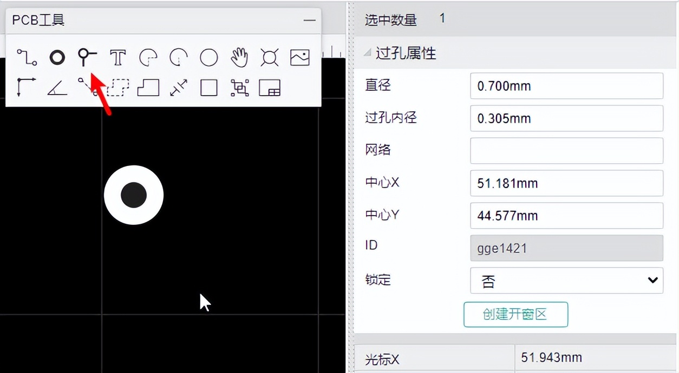The image size is (679, 373).
Task: Click the 网络 input field
Action: coord(566,150)
